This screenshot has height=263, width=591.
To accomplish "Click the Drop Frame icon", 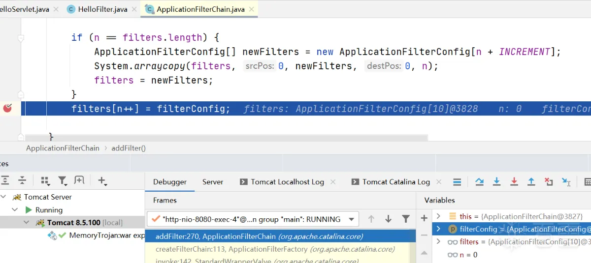I will click(x=549, y=182).
